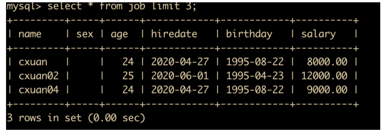Select the cxuan name cell

tap(33, 62)
